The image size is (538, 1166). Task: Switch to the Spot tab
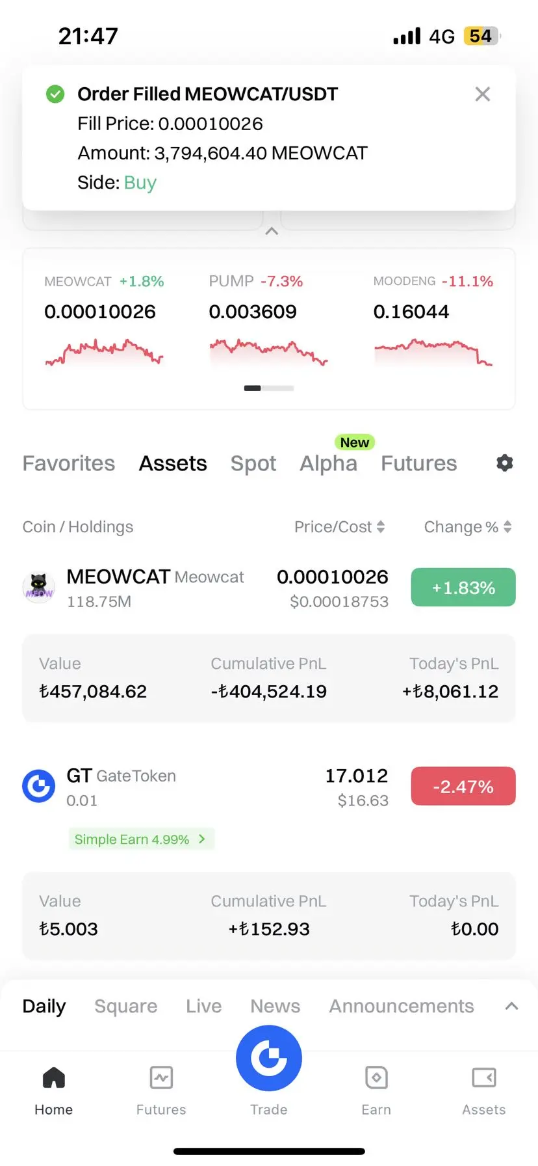point(253,463)
